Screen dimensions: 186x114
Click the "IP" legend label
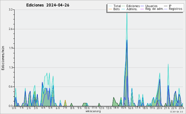[x=170, y=6]
